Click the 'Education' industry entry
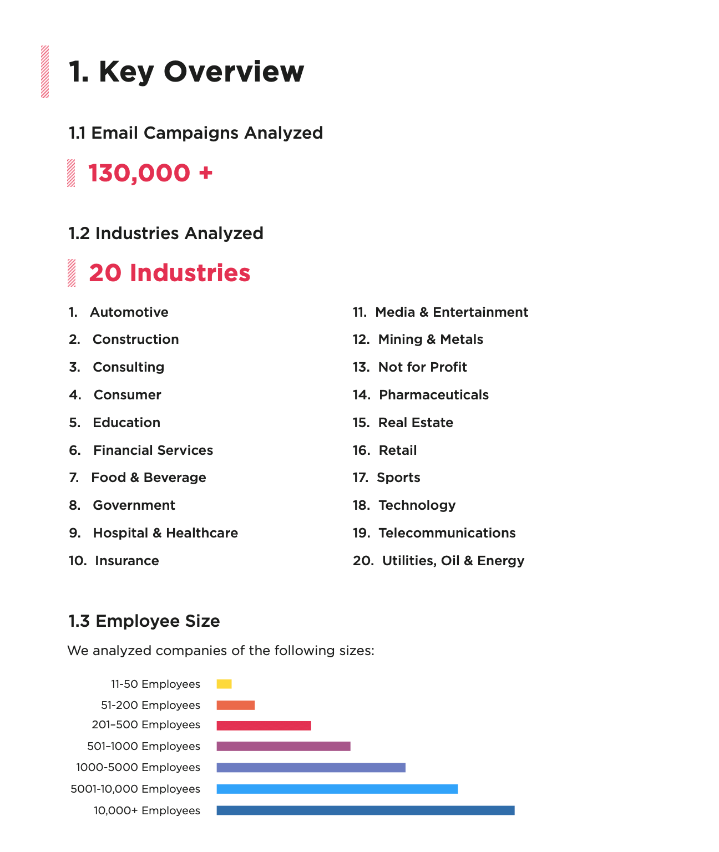719x852 pixels. point(126,423)
